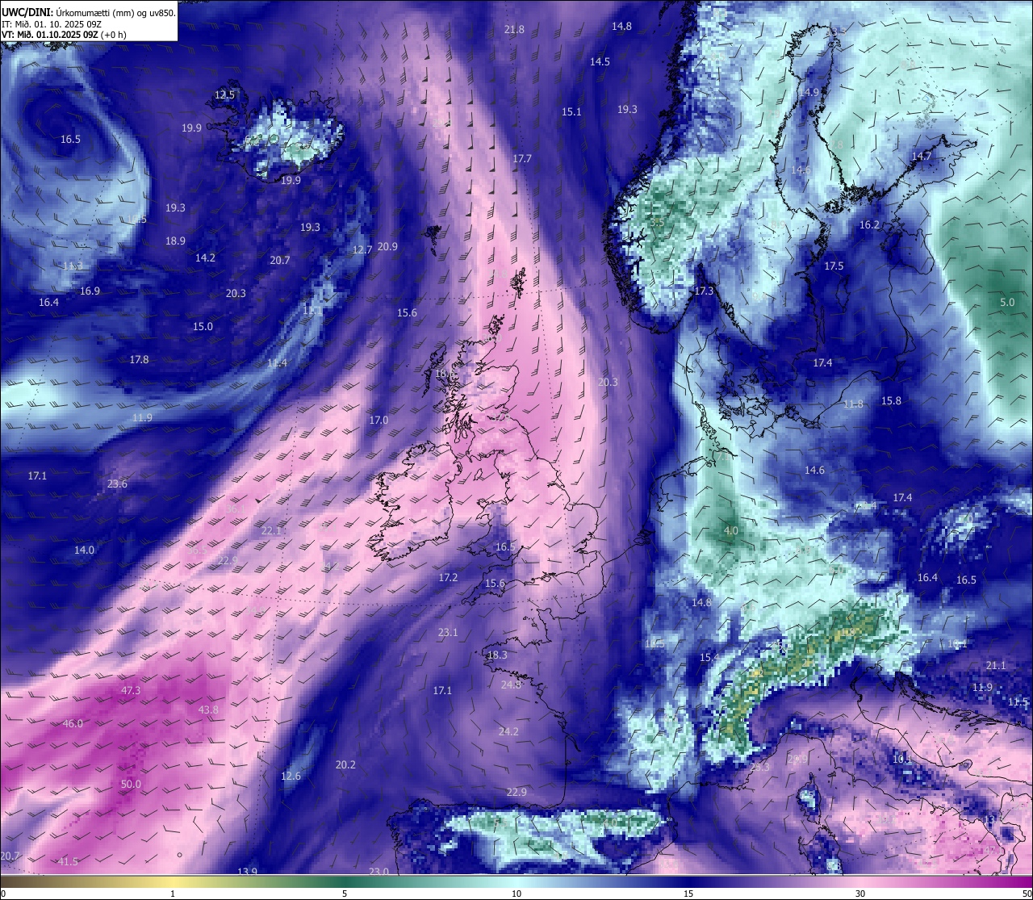This screenshot has height=900, width=1033.
Task: Click the 15.0 value label
Action: point(203,327)
